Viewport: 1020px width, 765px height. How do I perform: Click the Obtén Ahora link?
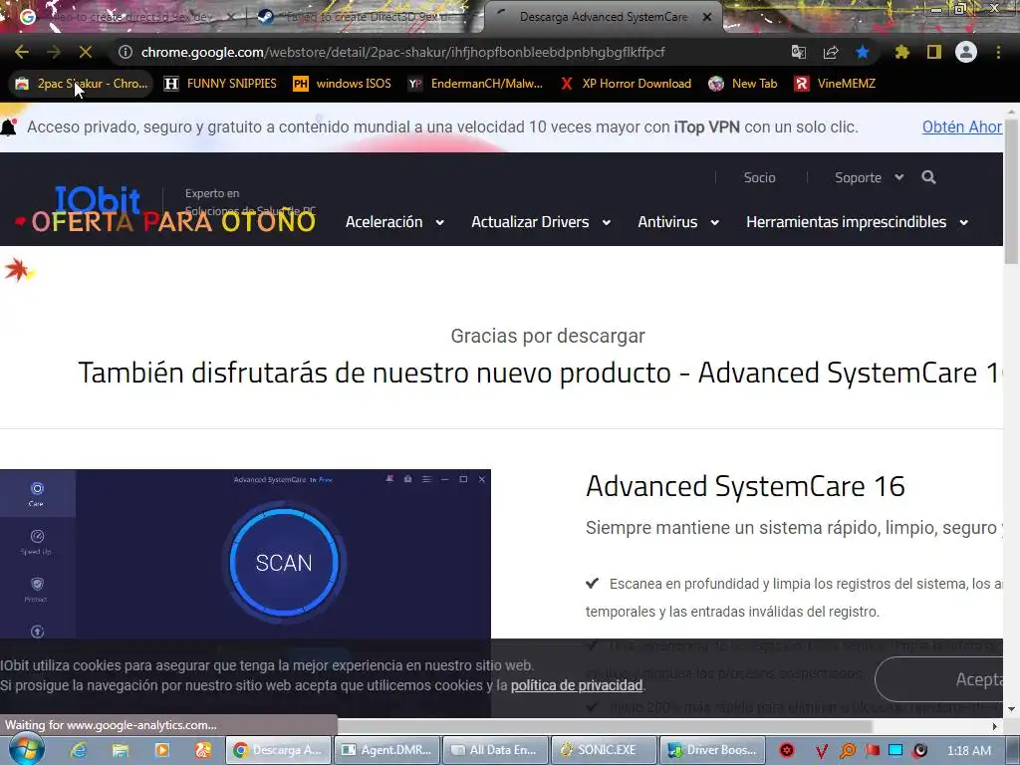tap(962, 127)
